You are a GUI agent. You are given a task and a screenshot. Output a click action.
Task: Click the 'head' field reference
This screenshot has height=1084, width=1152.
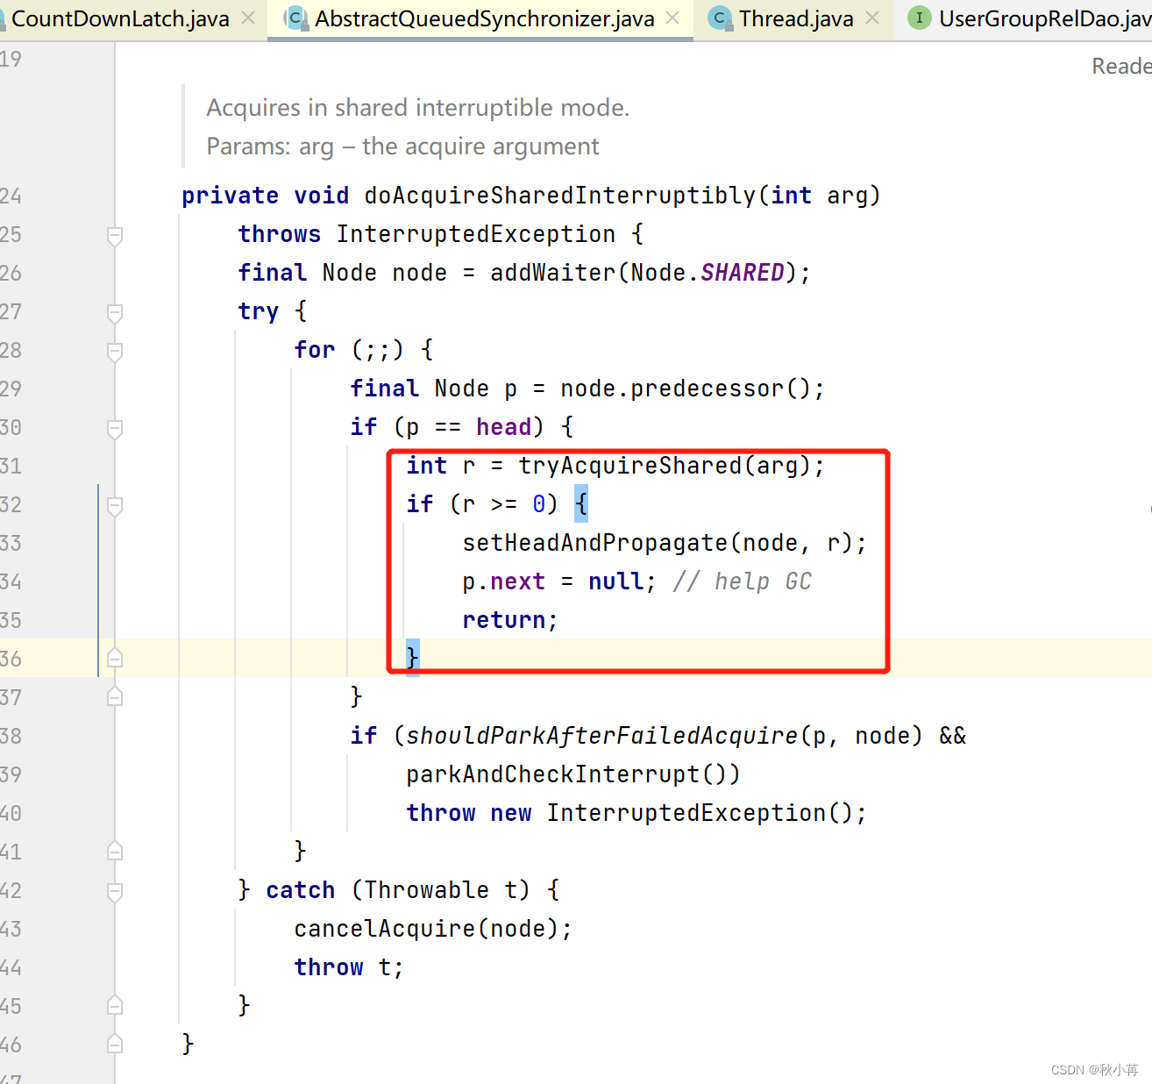pos(504,427)
